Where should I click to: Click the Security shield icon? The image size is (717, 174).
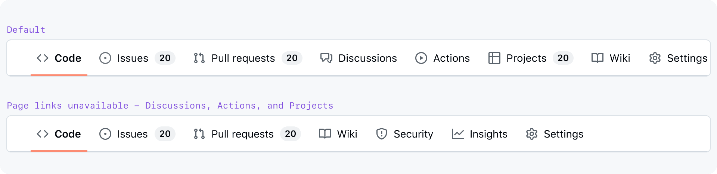pos(382,134)
